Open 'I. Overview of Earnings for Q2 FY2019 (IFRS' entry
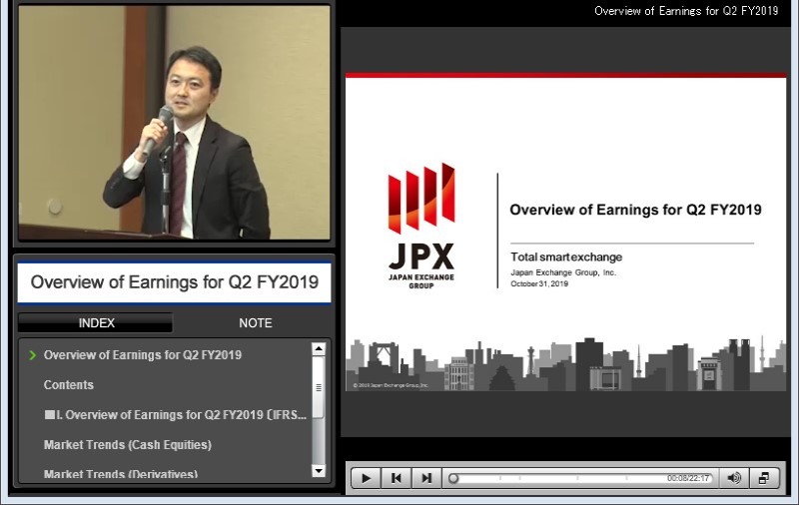Screen dimensions: 799x505 tap(176, 415)
